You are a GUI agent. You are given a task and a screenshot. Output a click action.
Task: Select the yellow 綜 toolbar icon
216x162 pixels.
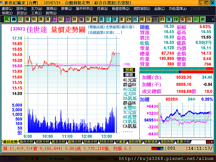[61, 19]
